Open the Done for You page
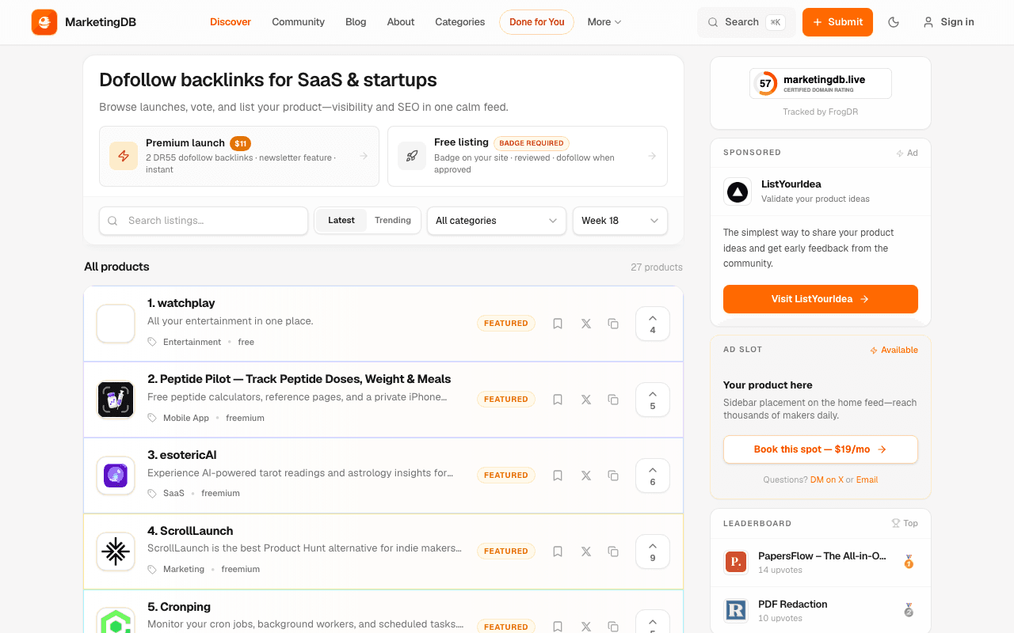The image size is (1014, 633). [536, 22]
